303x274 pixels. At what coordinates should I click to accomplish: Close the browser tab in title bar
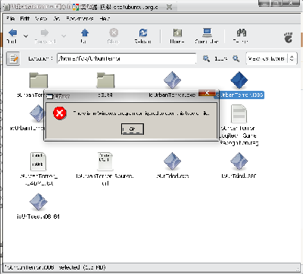pyautogui.click(x=169, y=7)
